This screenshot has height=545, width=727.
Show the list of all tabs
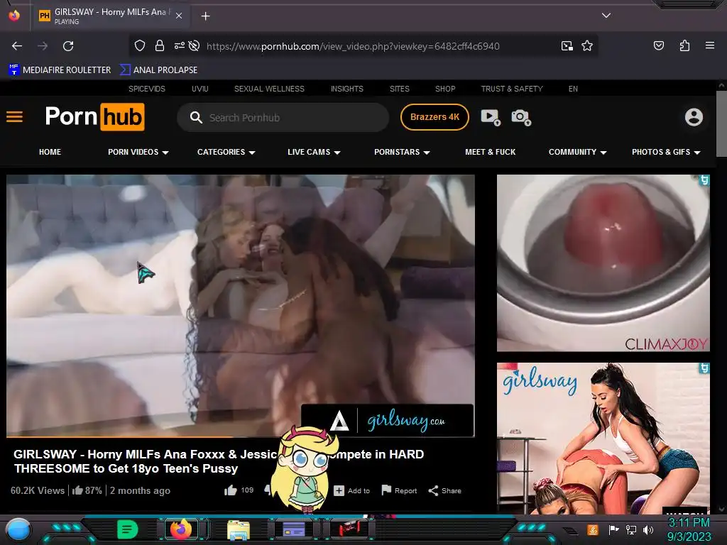click(606, 16)
